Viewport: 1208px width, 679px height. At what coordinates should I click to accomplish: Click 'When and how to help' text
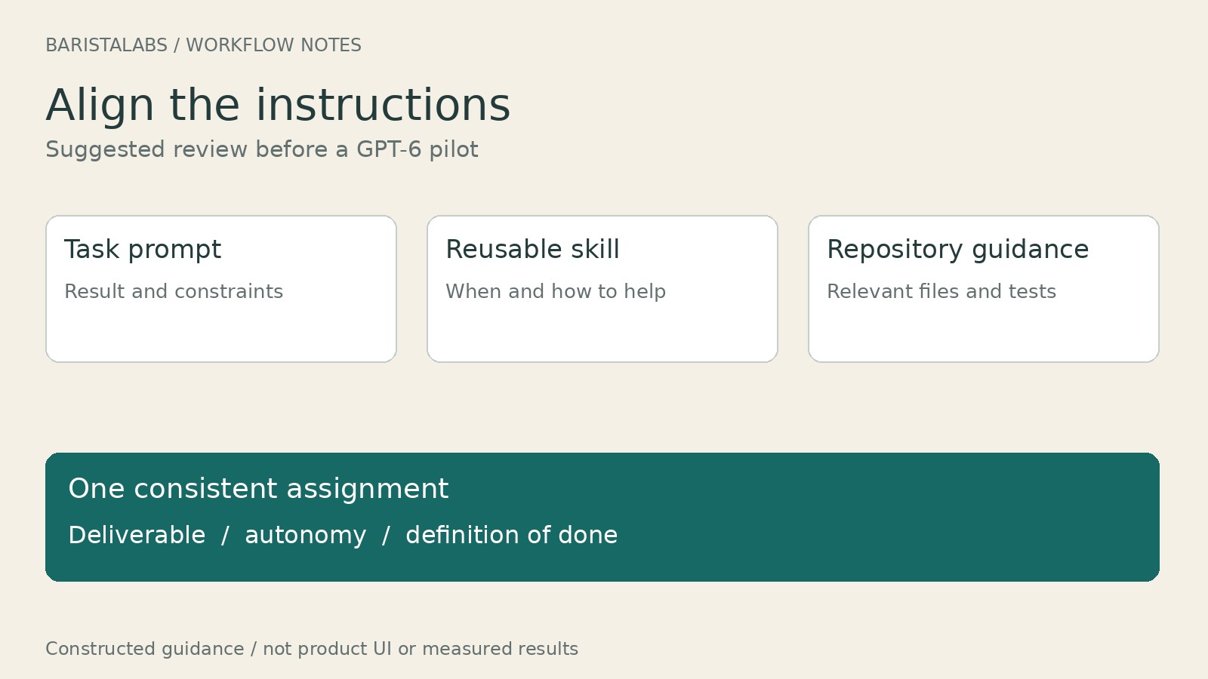tap(556, 291)
